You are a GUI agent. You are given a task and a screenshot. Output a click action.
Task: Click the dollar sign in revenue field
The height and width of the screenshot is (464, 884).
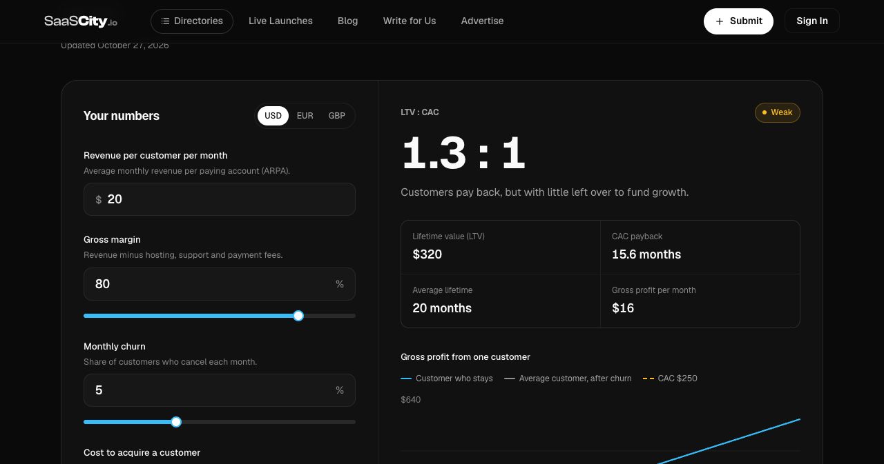point(98,199)
